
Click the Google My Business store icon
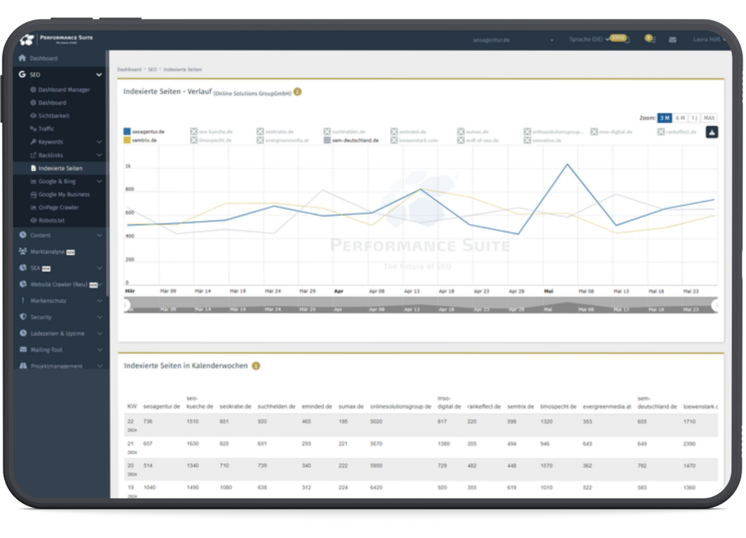(x=33, y=194)
